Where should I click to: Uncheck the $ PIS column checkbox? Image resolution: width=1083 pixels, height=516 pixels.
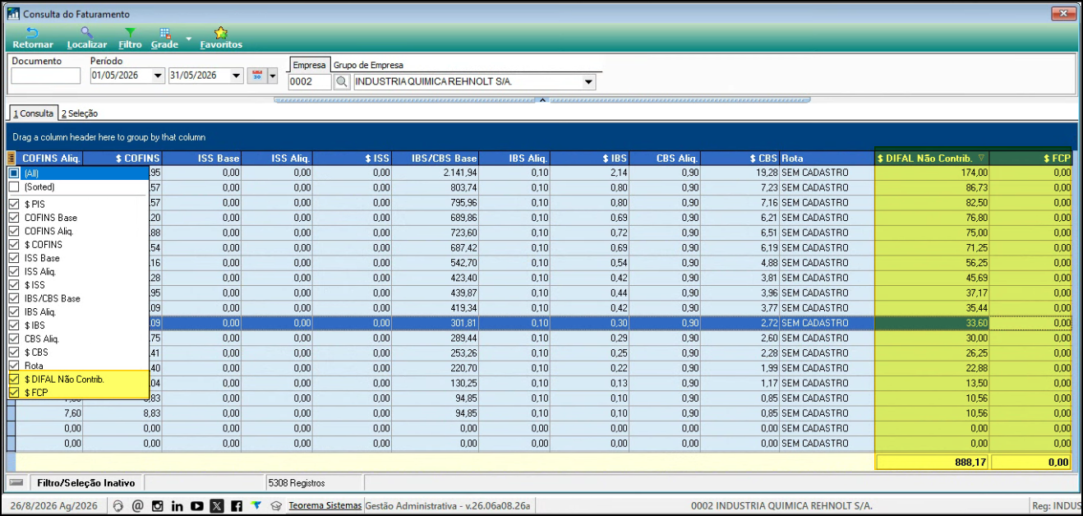pos(13,204)
